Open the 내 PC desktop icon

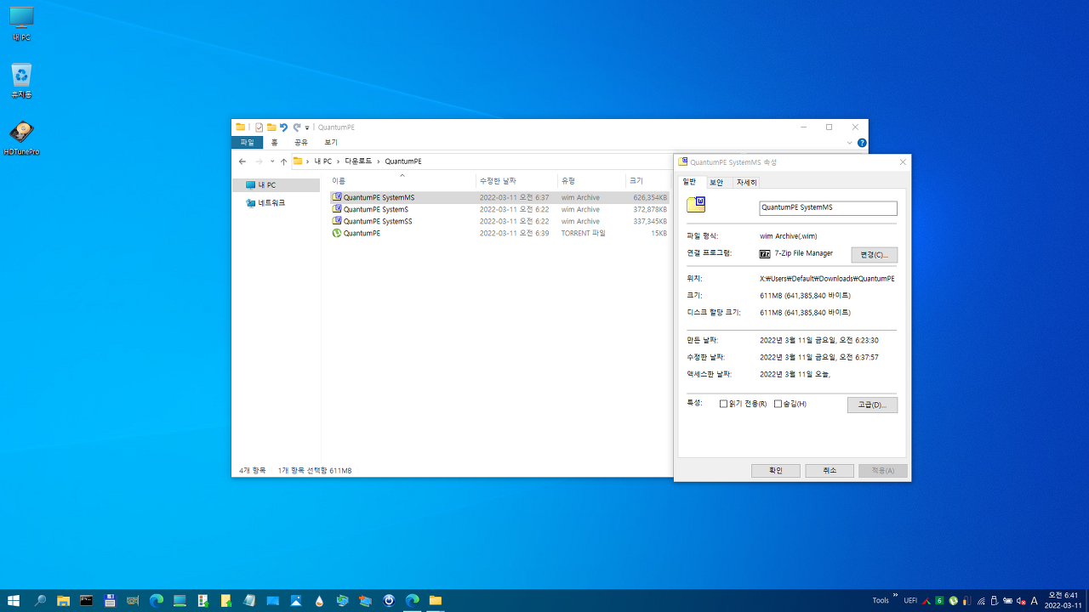point(21,24)
